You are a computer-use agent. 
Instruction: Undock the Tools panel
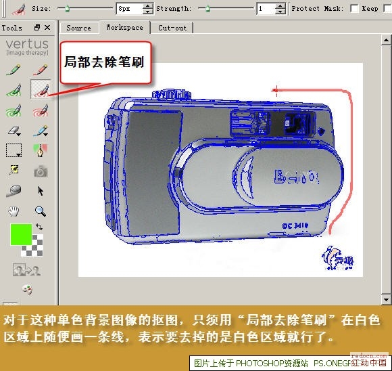[x=37, y=27]
